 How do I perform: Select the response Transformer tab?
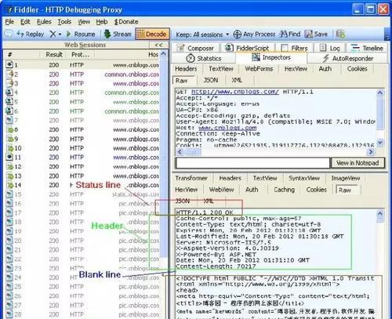click(191, 178)
